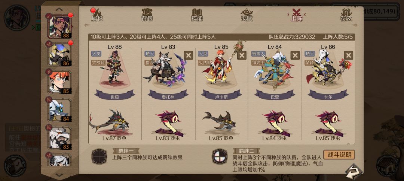
Task: Switch to the 技能 skills tab
Action: coord(197,15)
